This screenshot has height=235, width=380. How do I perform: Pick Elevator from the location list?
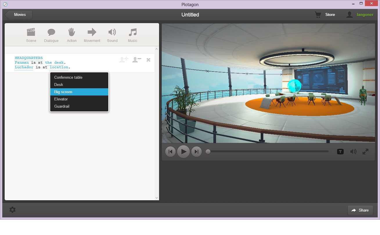[x=79, y=99]
